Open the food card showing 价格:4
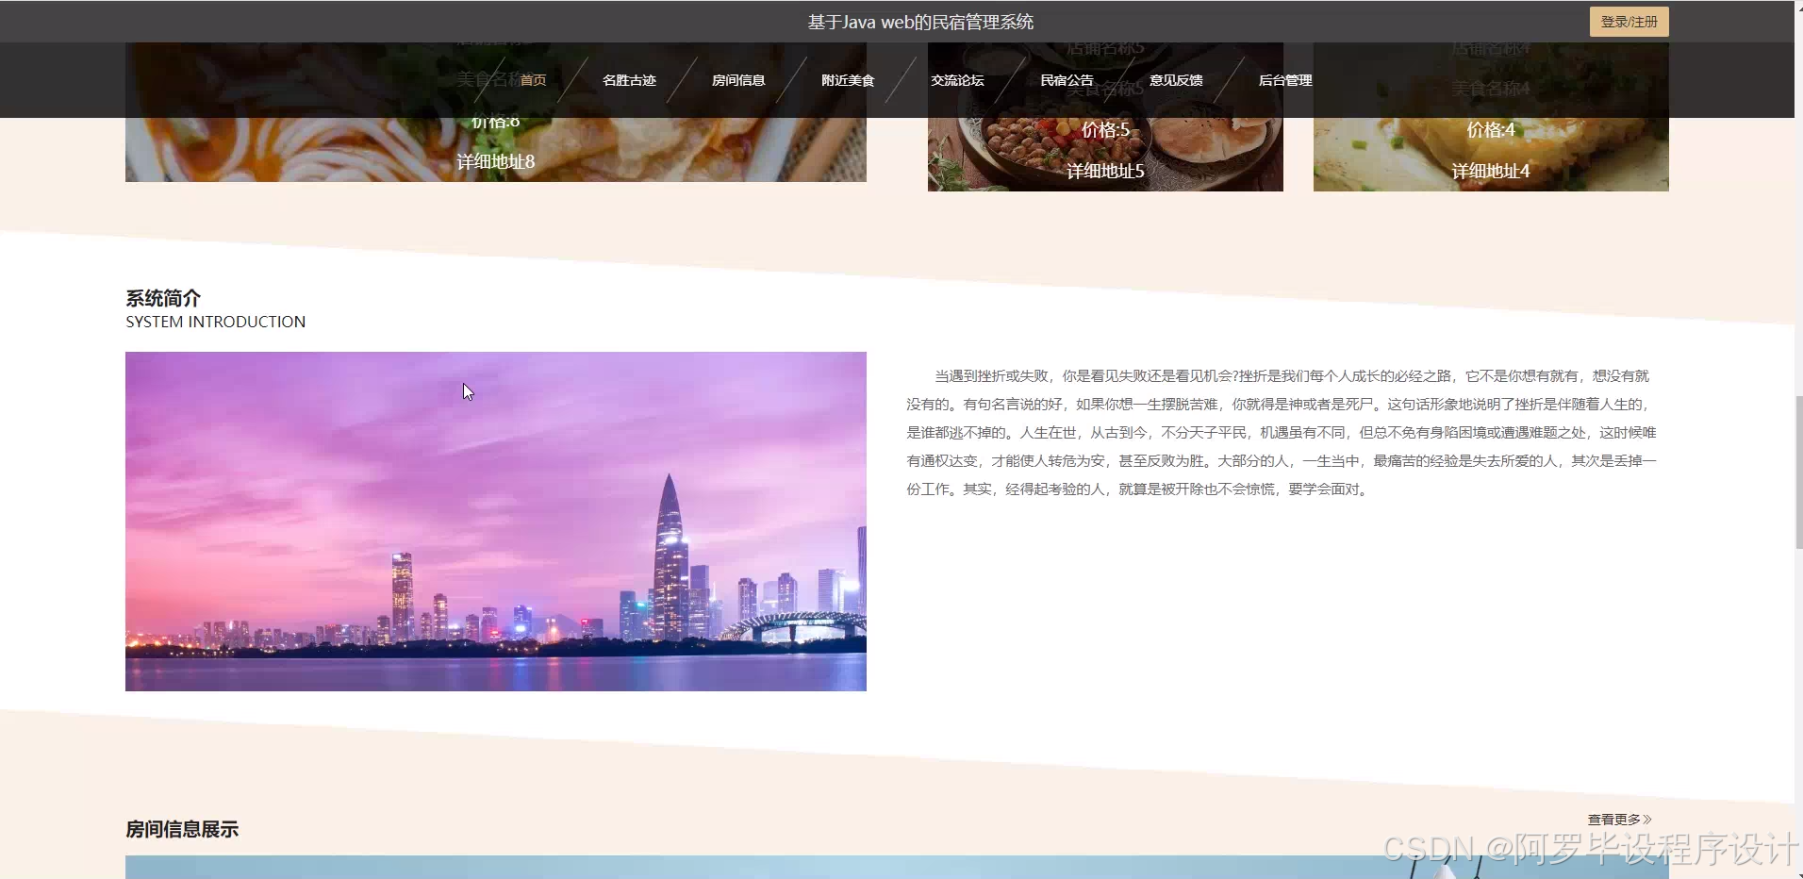The image size is (1803, 879). click(x=1491, y=154)
